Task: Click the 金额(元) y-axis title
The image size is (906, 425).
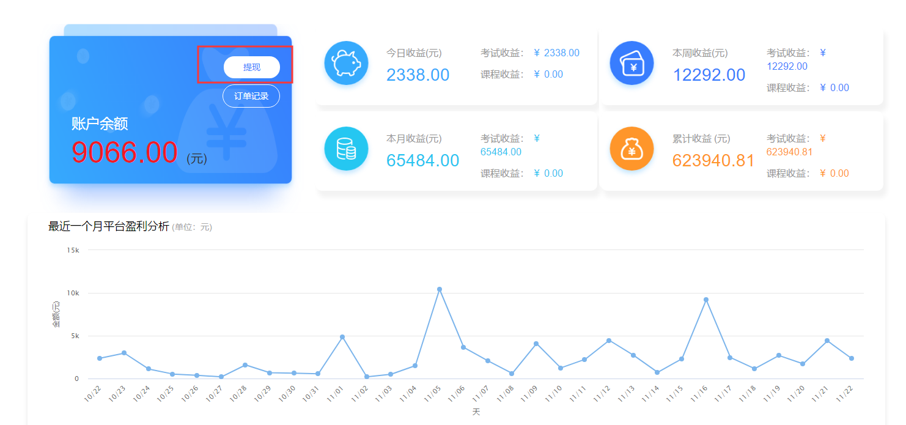Action: pyautogui.click(x=56, y=314)
